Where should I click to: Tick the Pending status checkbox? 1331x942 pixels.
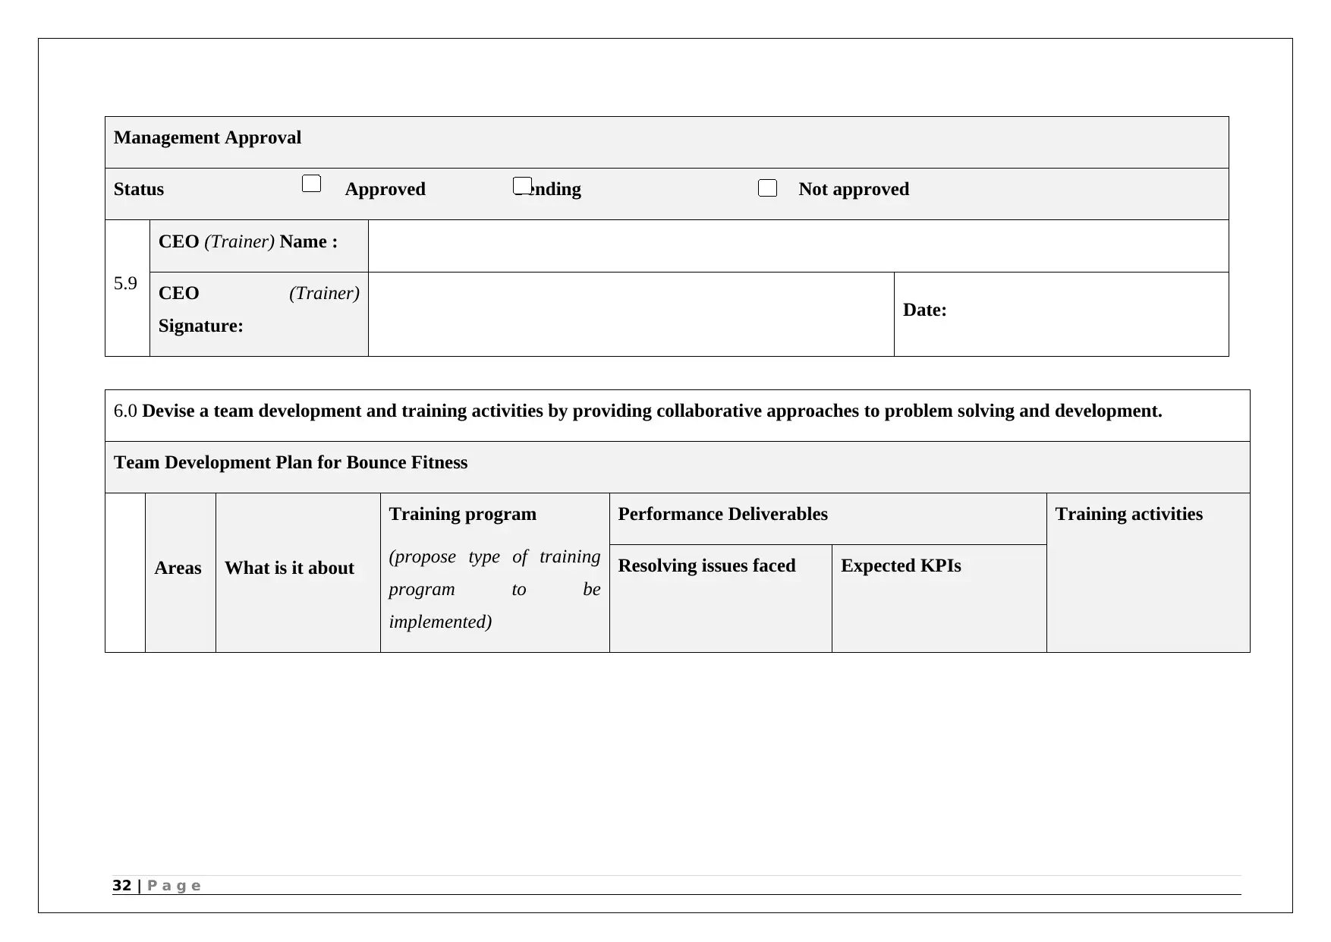[522, 185]
